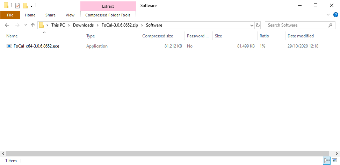Sort by Date modified column header
The height and width of the screenshot is (165, 340).
[301, 36]
